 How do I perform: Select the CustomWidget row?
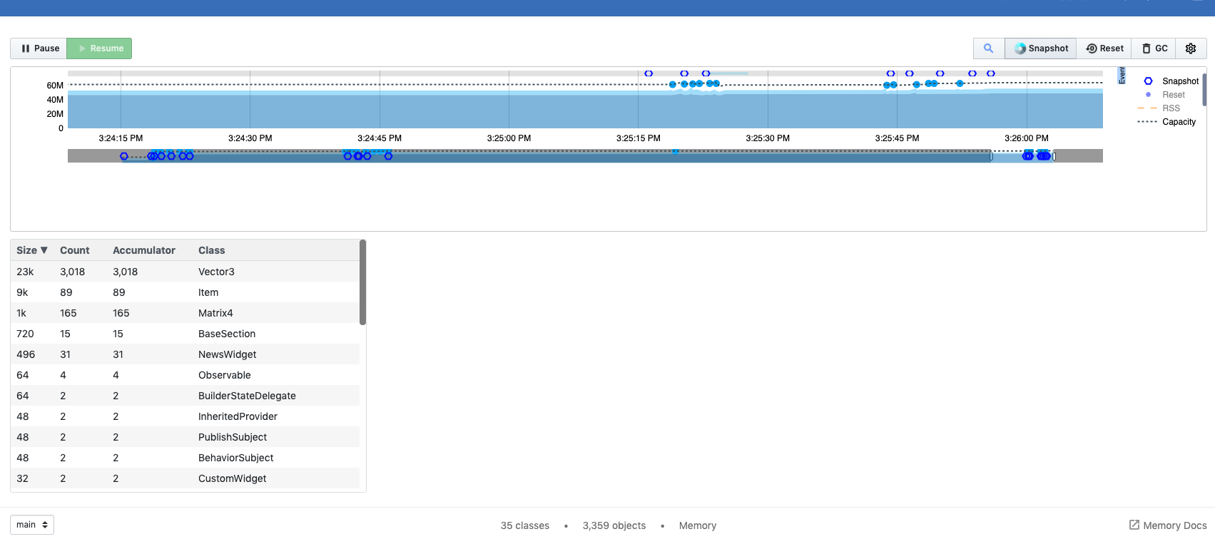[185, 478]
